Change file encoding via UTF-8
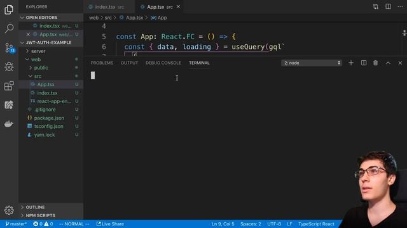The image size is (407, 228). 274,224
